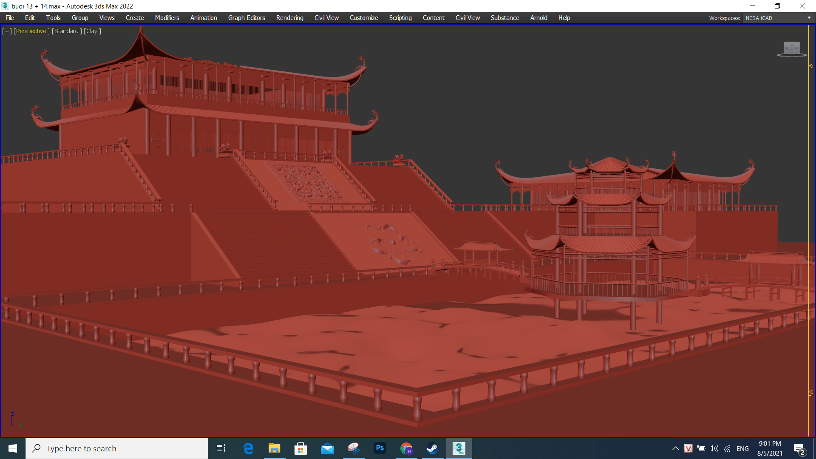Open the volume control in system tray
Image resolution: width=816 pixels, height=459 pixels.
[x=714, y=448]
